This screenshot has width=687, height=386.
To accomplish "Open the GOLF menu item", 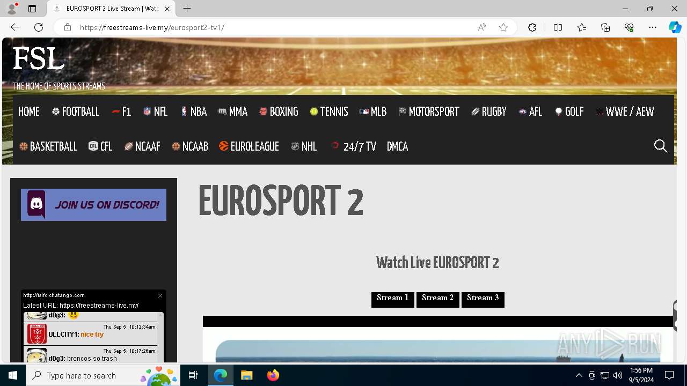I will coord(569,112).
